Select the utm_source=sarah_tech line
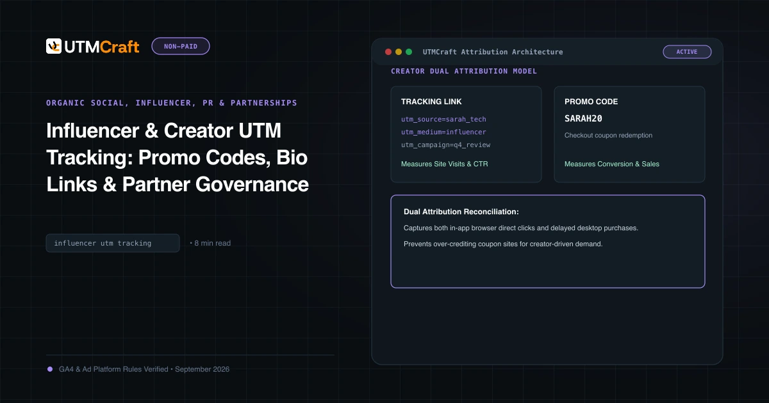769x403 pixels. pos(443,119)
